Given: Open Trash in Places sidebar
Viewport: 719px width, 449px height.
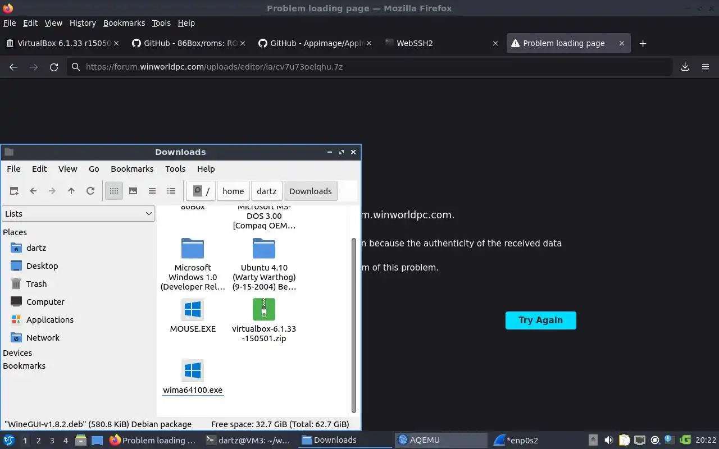Looking at the screenshot, I should 37,283.
